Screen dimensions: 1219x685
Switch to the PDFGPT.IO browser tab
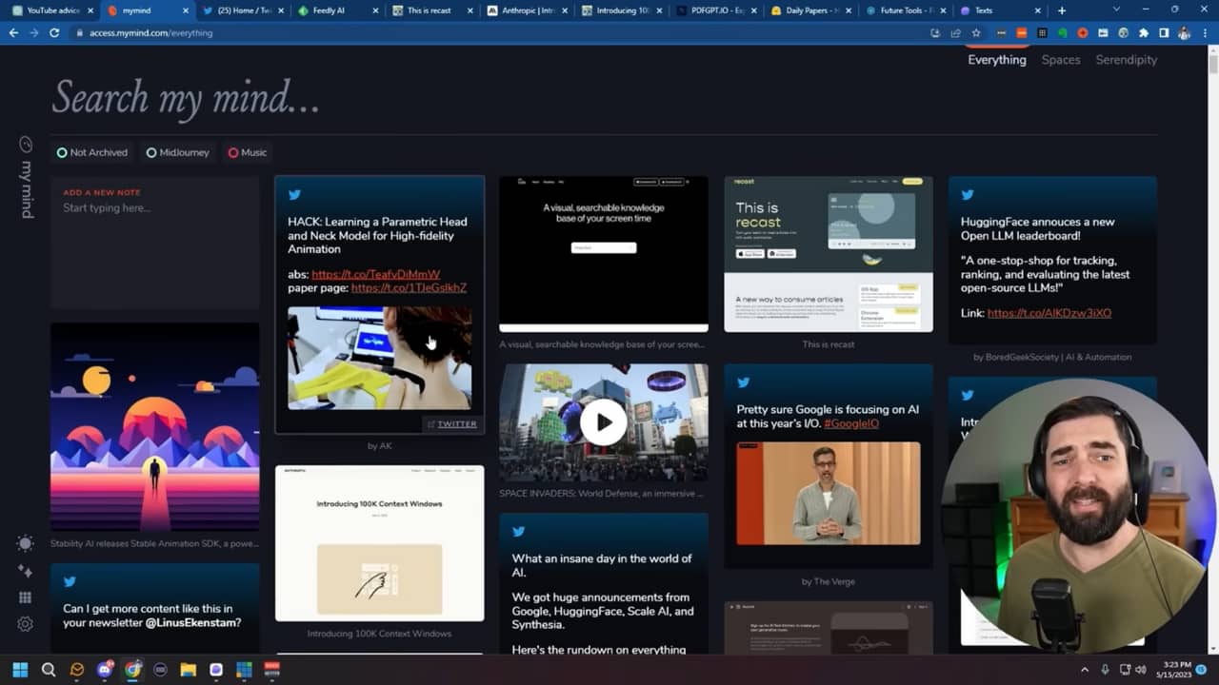pos(717,10)
